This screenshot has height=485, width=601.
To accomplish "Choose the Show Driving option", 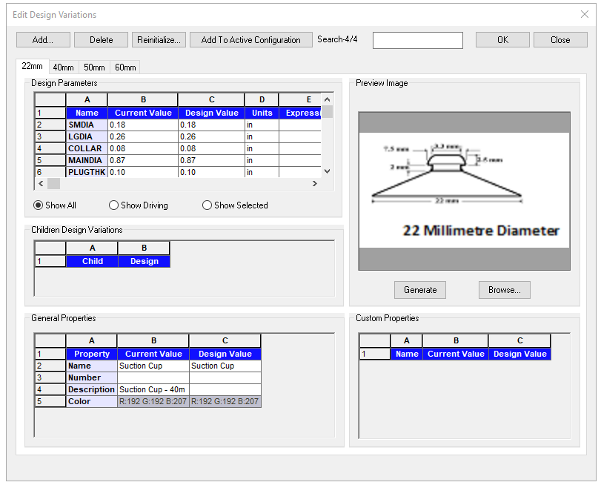I will click(x=114, y=205).
